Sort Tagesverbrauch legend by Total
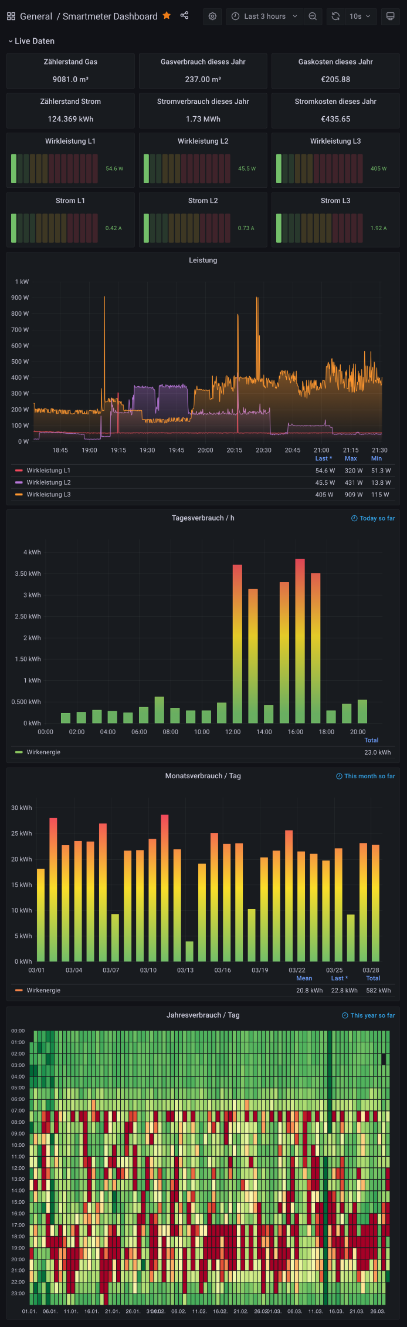The image size is (407, 1327). click(371, 740)
